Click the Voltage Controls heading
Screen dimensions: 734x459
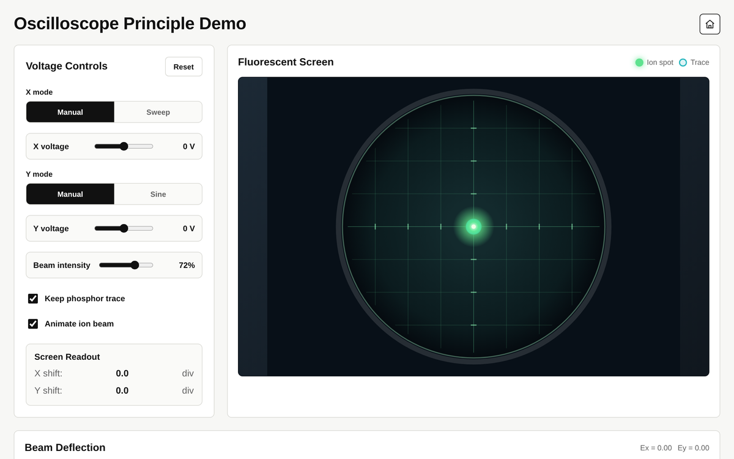[67, 66]
